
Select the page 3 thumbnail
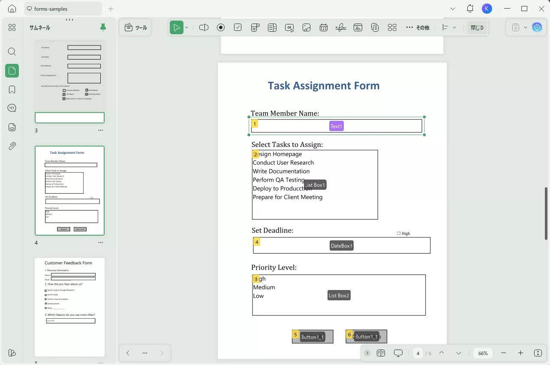[x=69, y=81]
